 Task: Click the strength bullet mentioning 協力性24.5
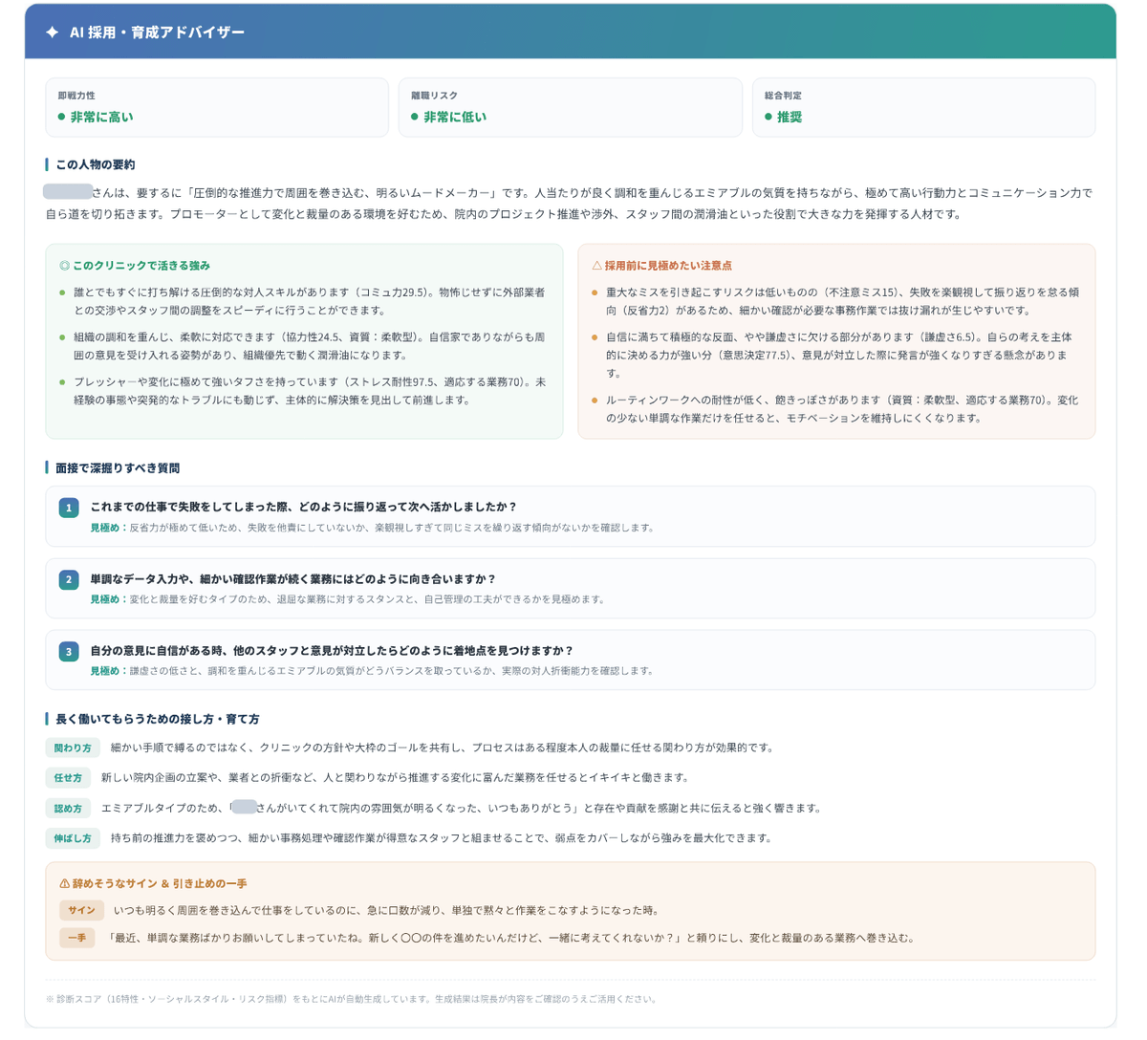310,346
